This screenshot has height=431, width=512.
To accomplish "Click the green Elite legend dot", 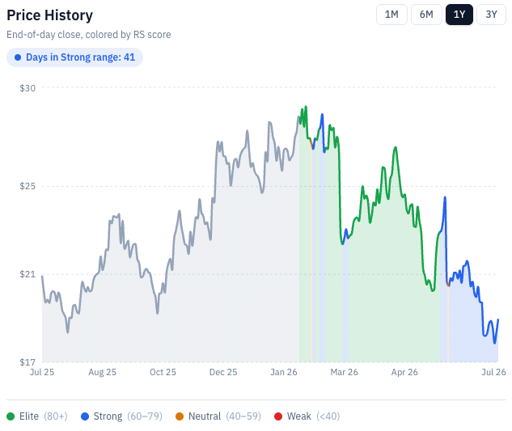I will coord(11,416).
